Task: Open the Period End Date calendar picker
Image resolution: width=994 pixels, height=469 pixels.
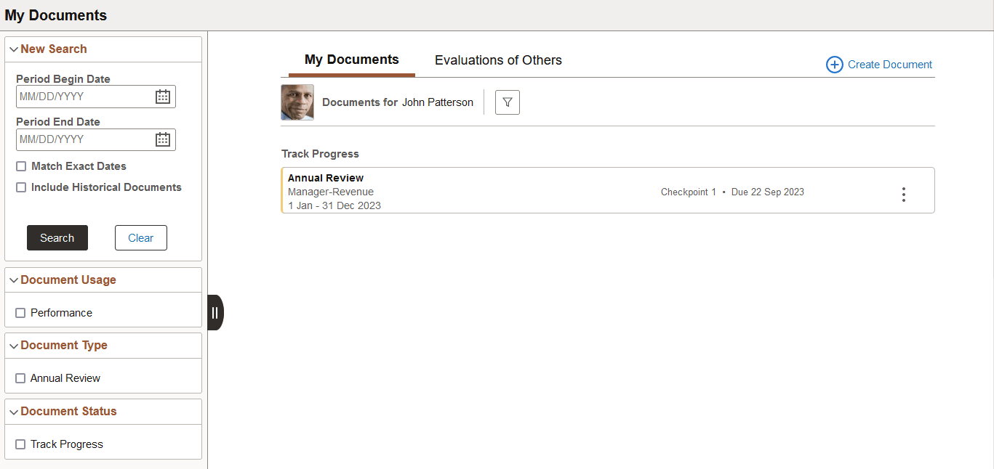Action: coord(163,139)
